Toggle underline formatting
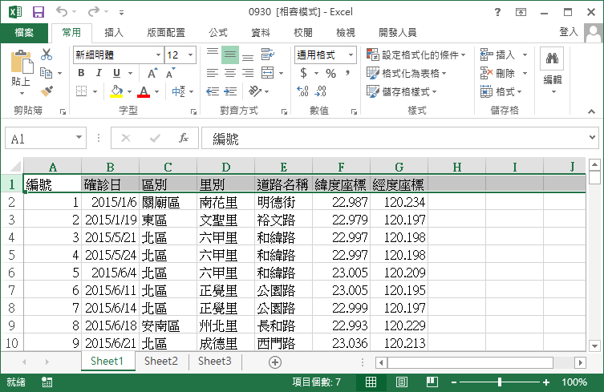604x392 pixels. coord(117,73)
